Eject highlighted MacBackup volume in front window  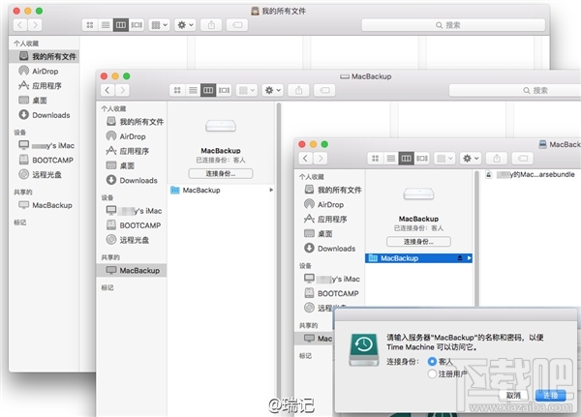click(459, 258)
